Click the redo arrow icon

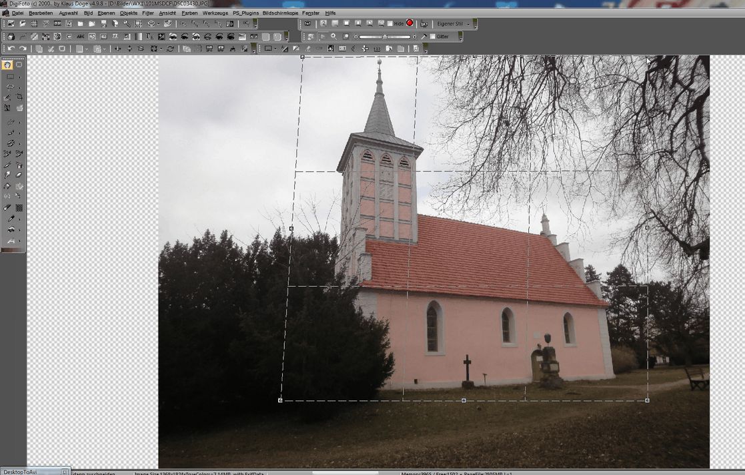click(x=23, y=49)
